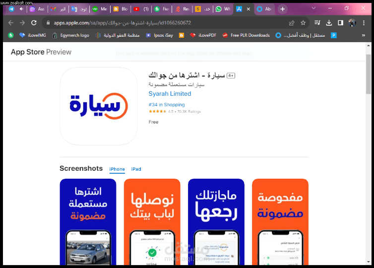Open the منظمة العفو الدولية bookmark

(x=118, y=35)
